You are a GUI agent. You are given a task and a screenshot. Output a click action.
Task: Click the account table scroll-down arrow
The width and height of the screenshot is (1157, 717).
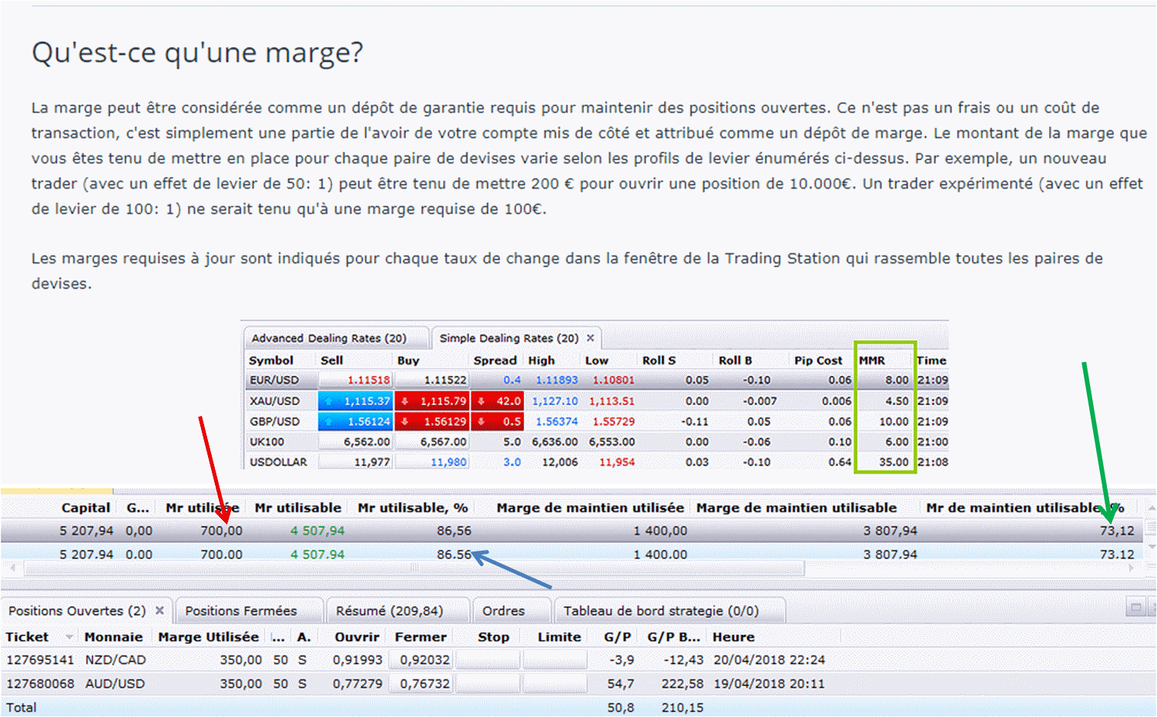[x=1151, y=546]
